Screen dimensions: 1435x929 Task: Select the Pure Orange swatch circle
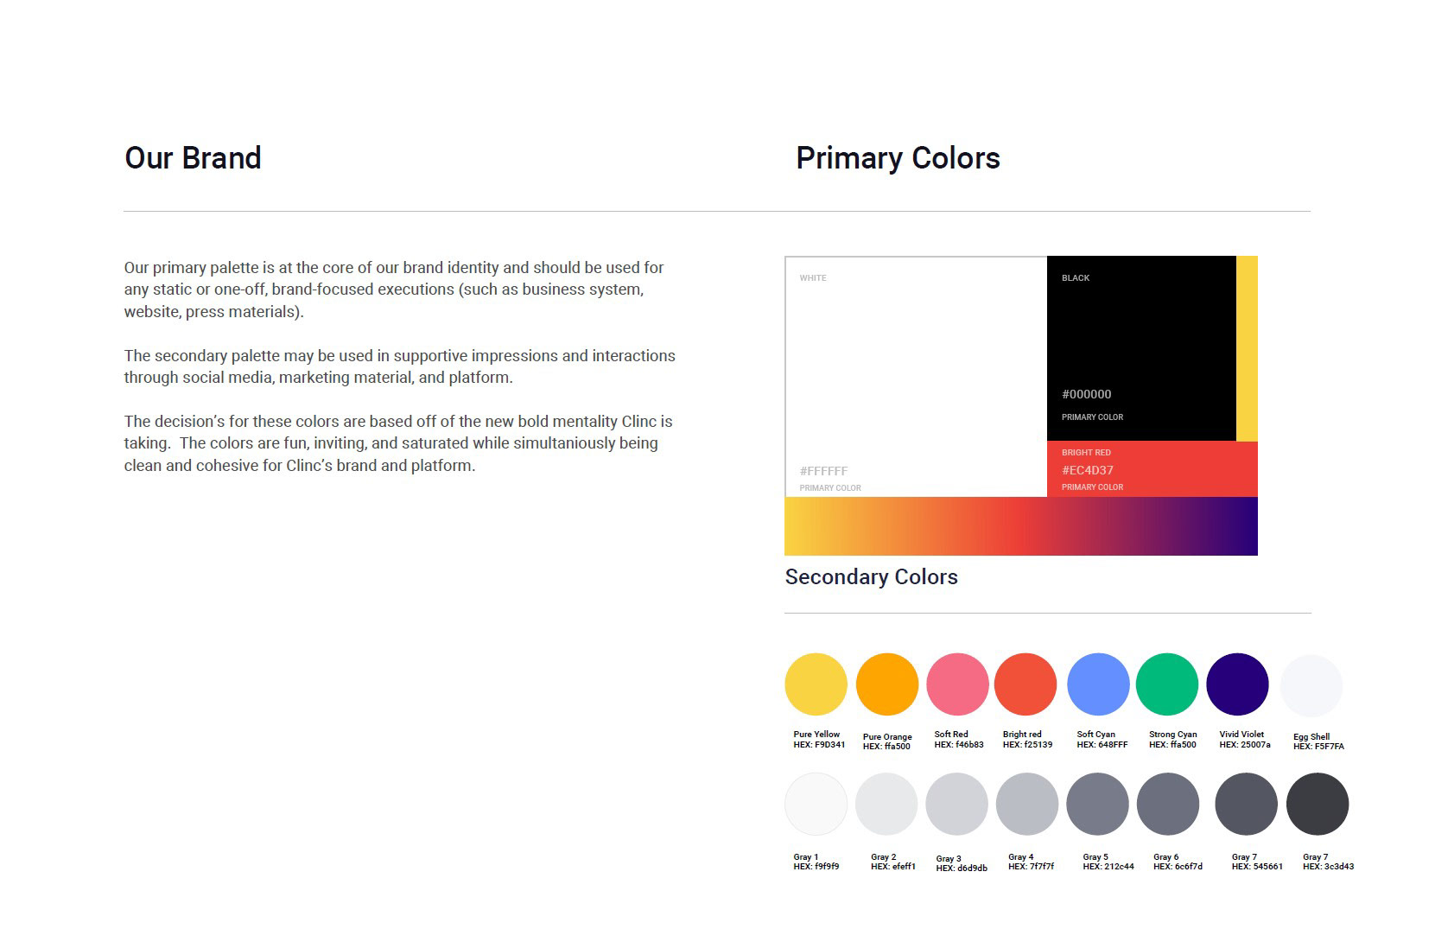[887, 684]
